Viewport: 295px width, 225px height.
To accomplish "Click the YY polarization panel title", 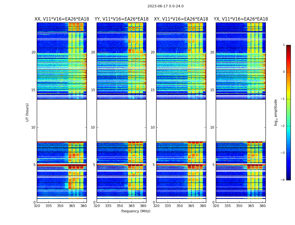I will click(122, 19).
